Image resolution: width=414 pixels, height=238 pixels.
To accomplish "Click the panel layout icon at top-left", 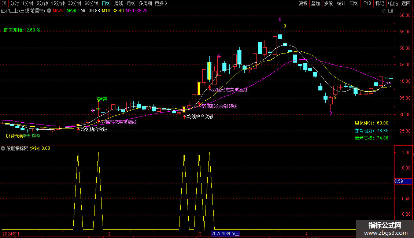I will pyautogui.click(x=4, y=3).
